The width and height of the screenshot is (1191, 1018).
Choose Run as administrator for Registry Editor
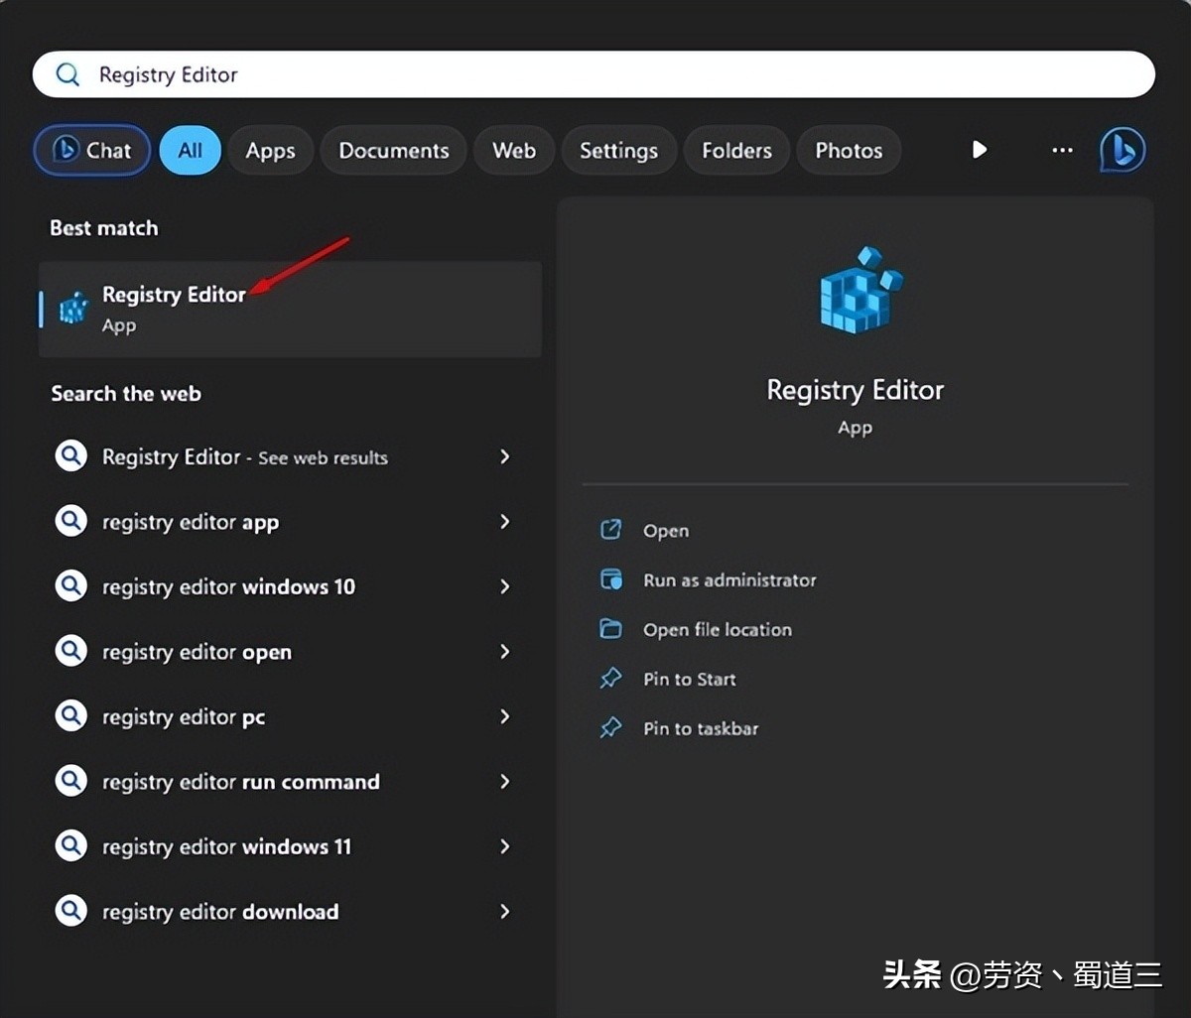[x=729, y=579]
